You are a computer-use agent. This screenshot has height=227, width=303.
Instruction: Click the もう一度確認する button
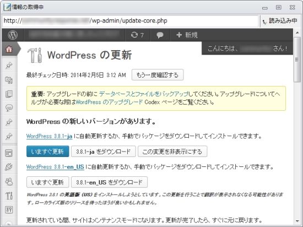158,75
